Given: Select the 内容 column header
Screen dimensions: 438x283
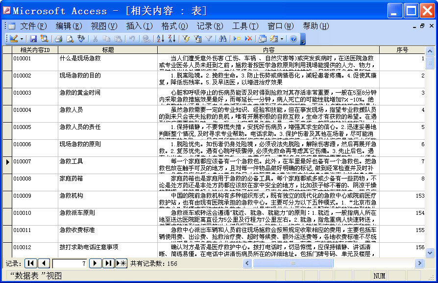Looking at the screenshot, I should 268,50.
